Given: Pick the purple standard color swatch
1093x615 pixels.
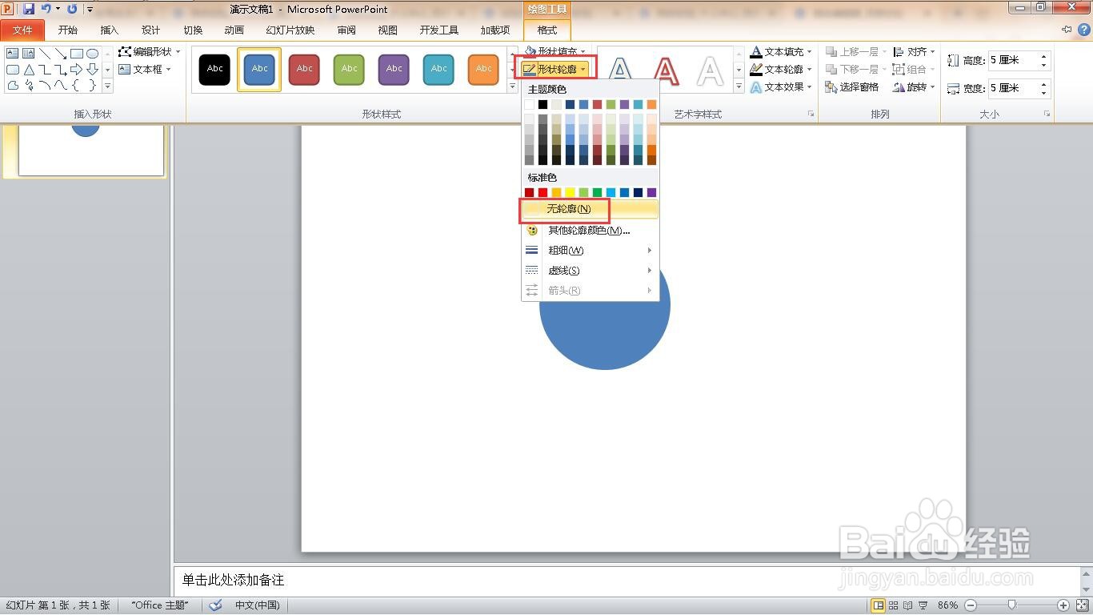Looking at the screenshot, I should 651,192.
